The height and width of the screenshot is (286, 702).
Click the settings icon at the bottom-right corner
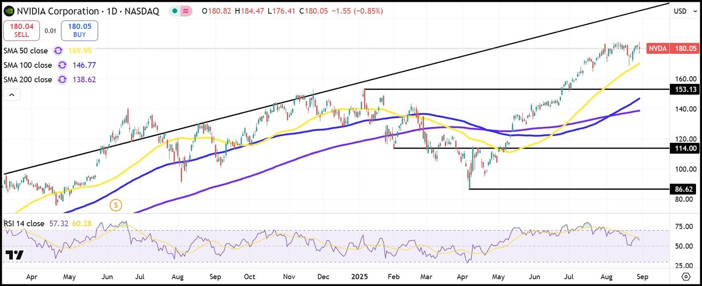click(x=686, y=276)
